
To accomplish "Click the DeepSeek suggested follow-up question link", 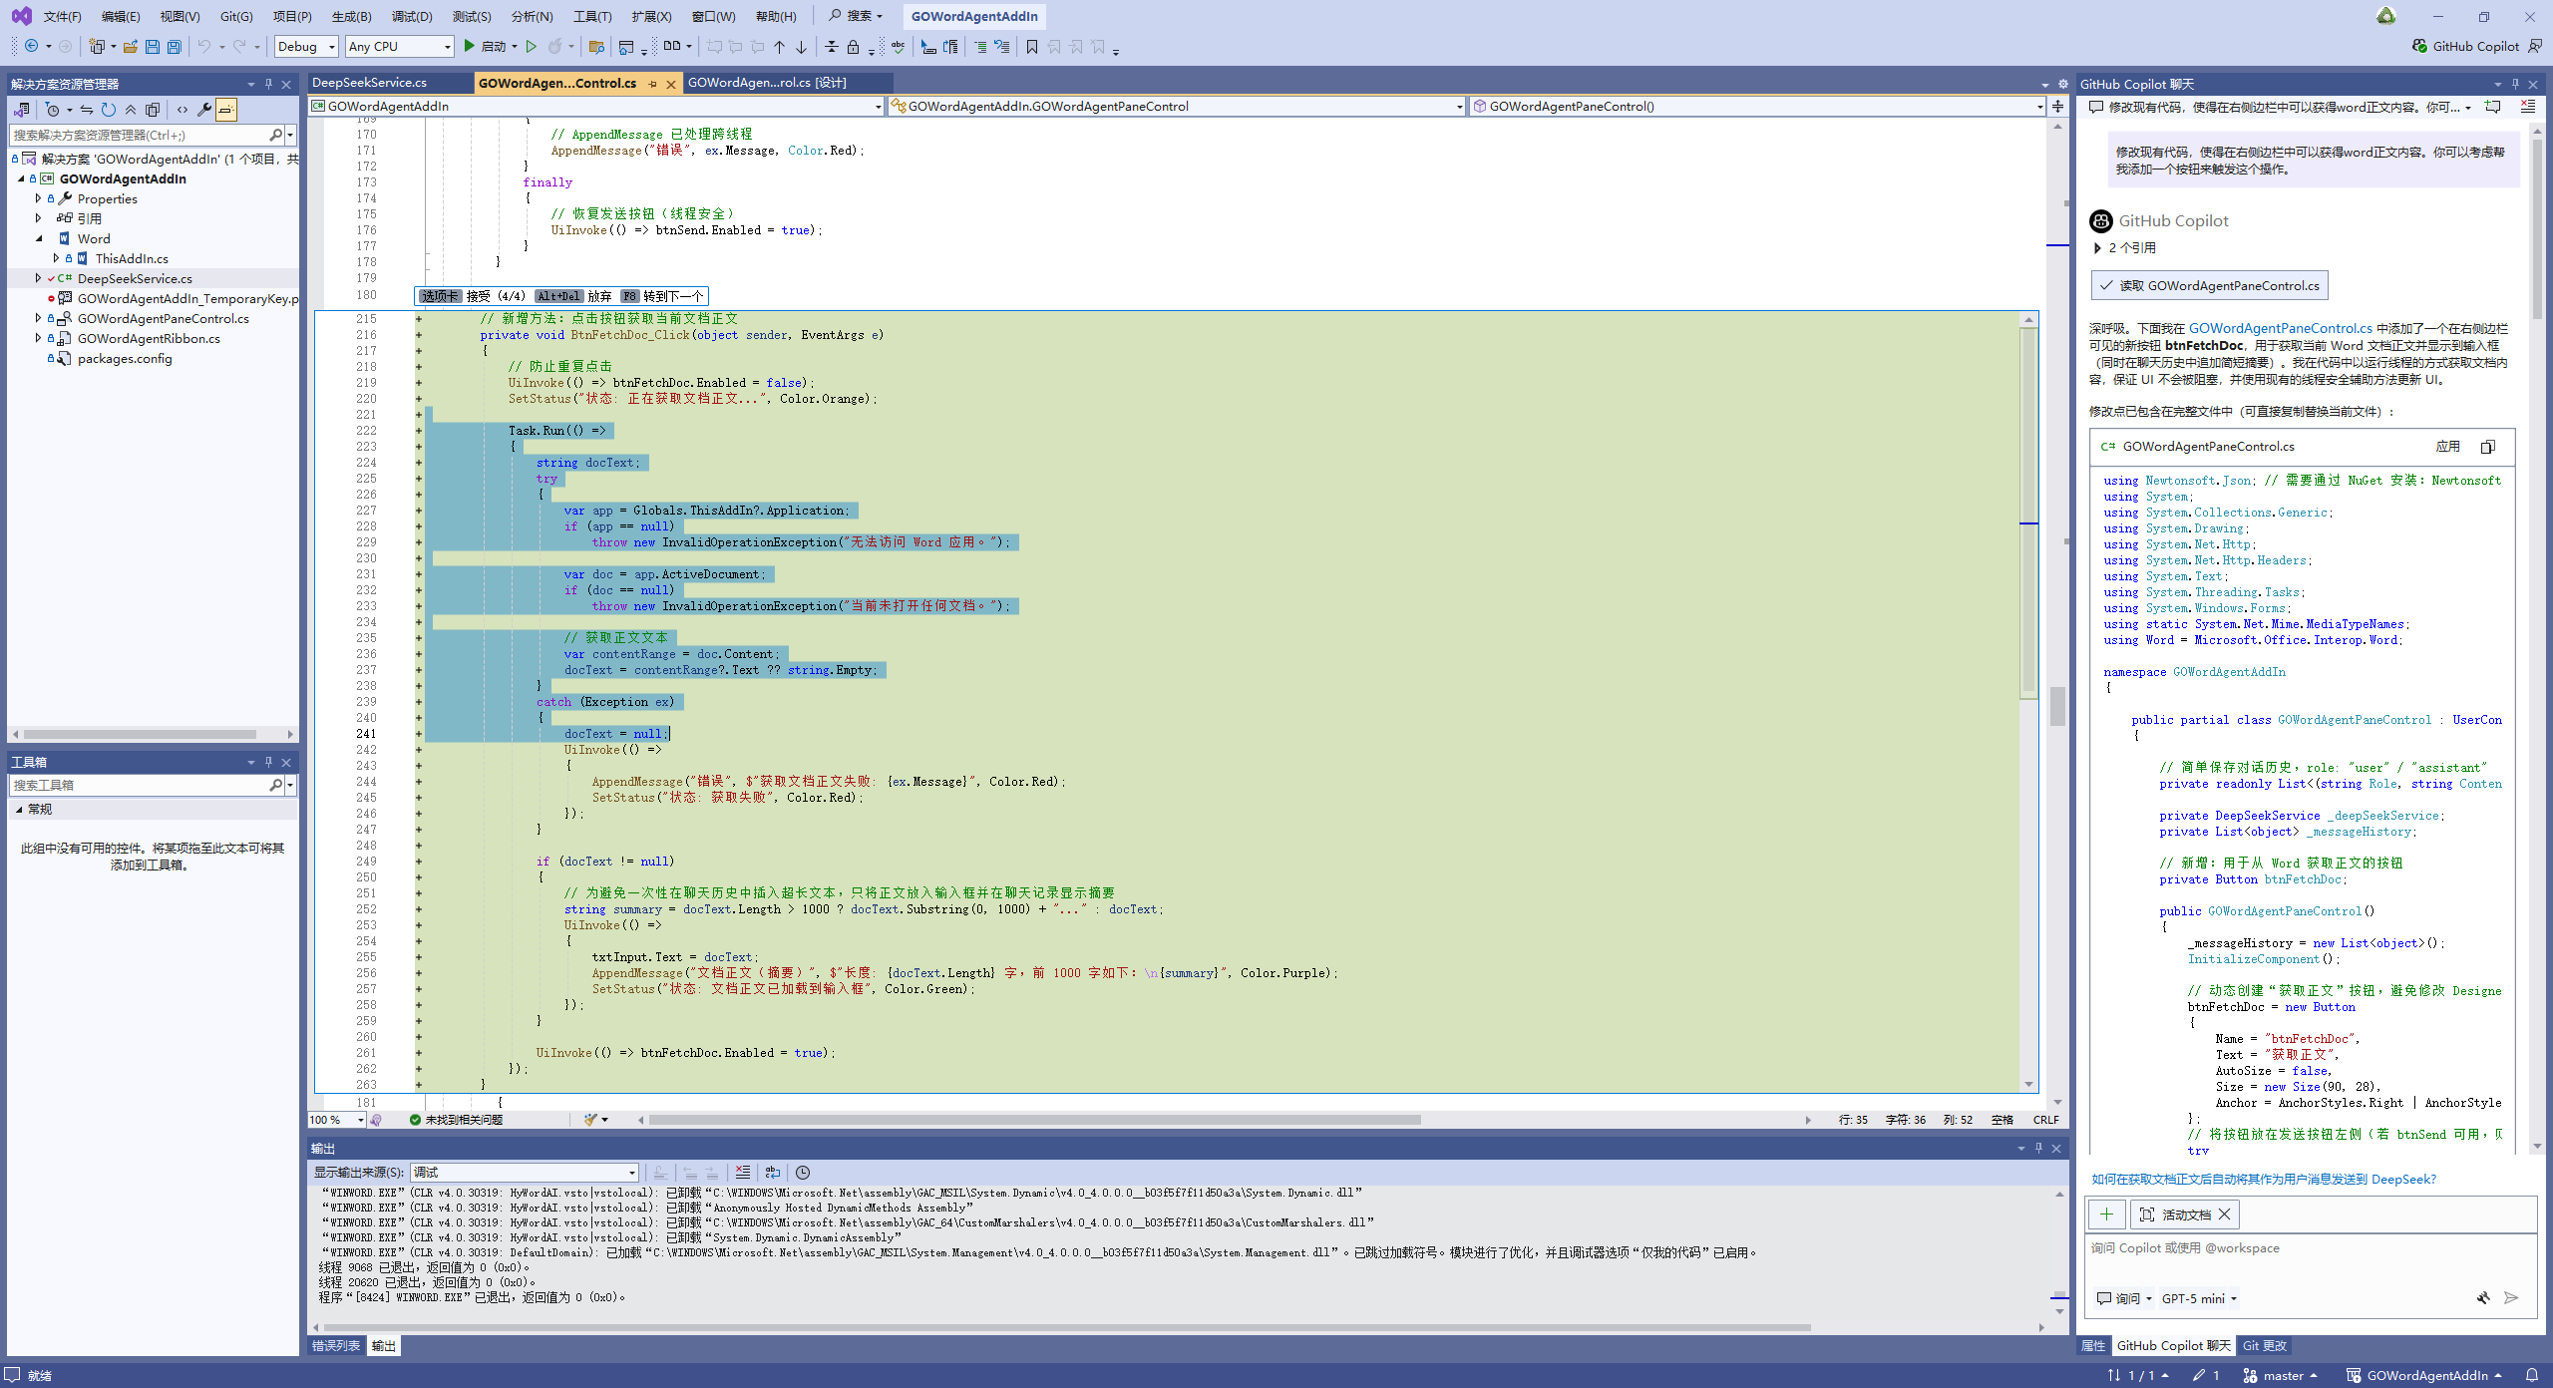I will (x=2264, y=1179).
